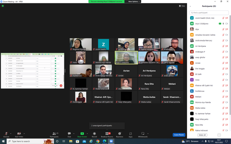
Task: Open the View Options dropdown
Action: [133, 1]
